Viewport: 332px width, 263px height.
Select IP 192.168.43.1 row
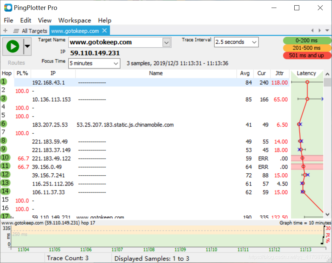click(152, 82)
